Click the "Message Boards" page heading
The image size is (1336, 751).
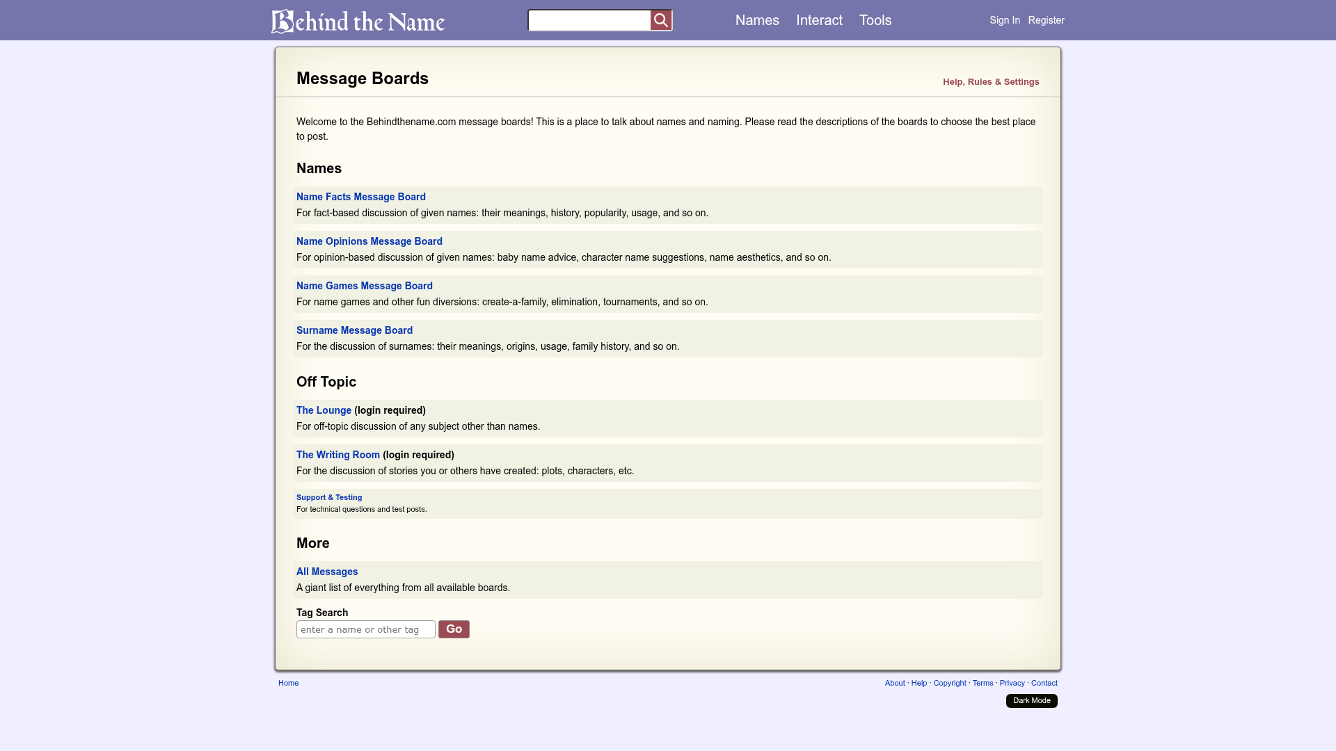point(363,79)
